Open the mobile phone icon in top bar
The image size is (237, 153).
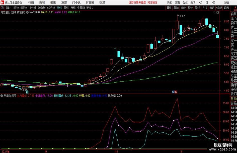[x=207, y=3]
